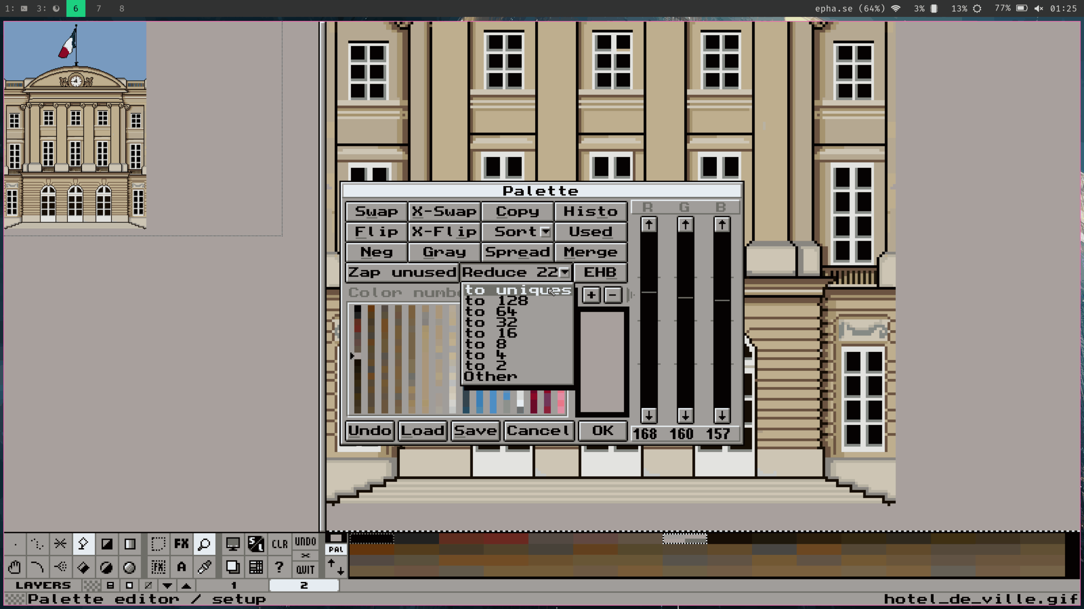The height and width of the screenshot is (609, 1084).
Task: Choose 'Other' in reduce list
Action: 517,376
